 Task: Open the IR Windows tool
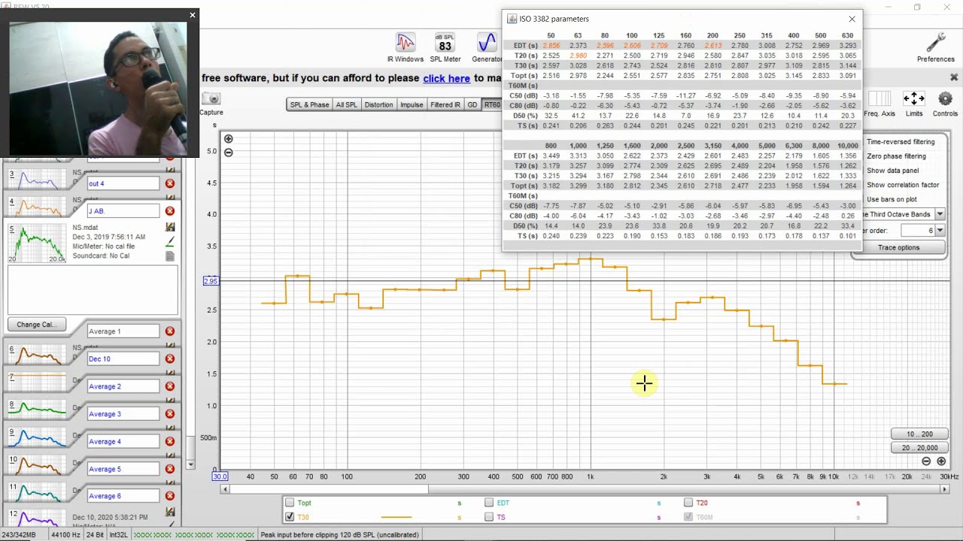406,47
